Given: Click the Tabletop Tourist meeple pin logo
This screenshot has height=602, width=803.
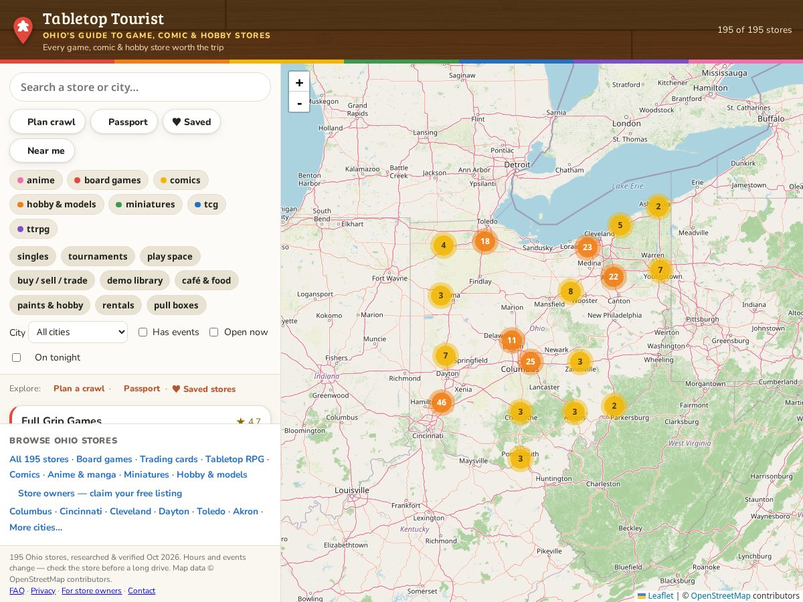Looking at the screenshot, I should [x=23, y=30].
